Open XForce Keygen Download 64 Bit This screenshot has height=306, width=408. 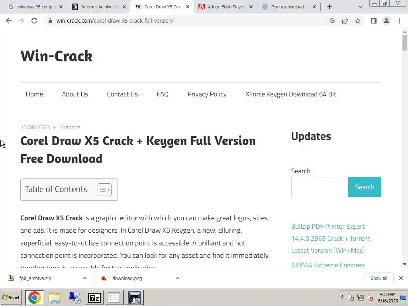(x=291, y=94)
